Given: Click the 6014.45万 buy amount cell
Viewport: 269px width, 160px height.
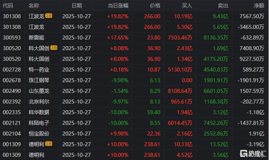Looking at the screenshot, I should 180,123.
